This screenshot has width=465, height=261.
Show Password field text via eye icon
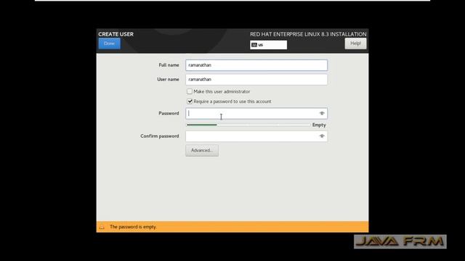(x=322, y=113)
